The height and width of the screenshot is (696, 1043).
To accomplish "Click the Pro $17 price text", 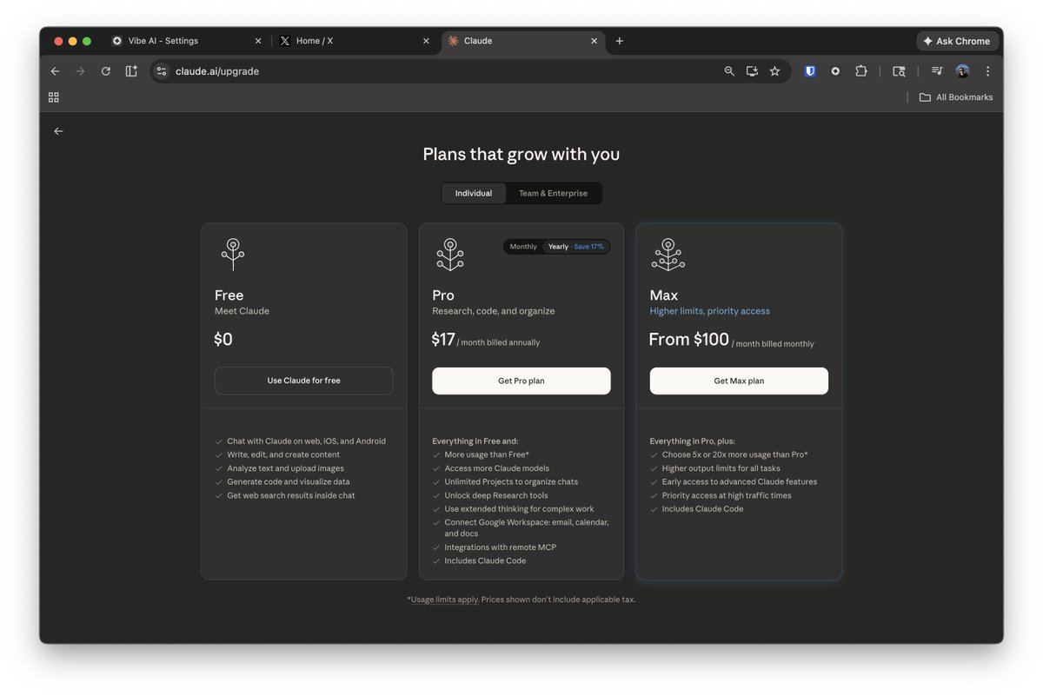I will pyautogui.click(x=443, y=340).
